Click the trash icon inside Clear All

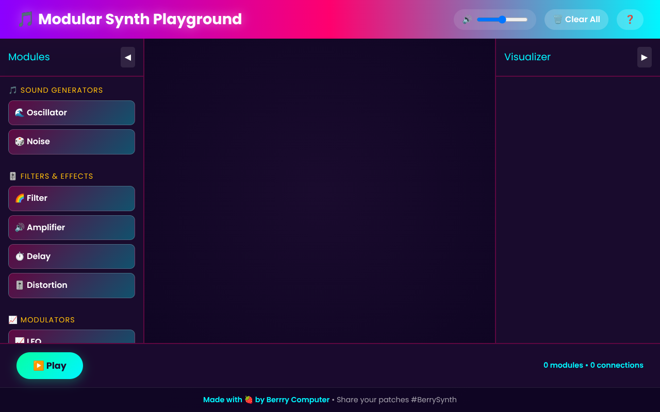point(557,19)
